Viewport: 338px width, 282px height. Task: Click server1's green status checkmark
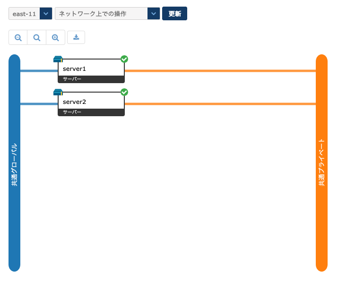124,59
